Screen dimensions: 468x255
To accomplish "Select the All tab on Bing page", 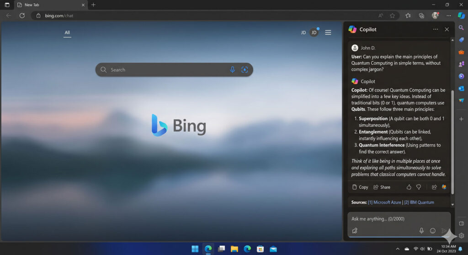I will tap(67, 32).
